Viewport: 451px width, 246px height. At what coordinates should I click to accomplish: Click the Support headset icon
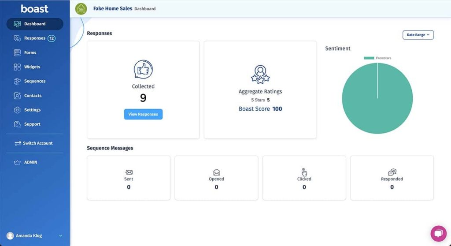coord(17,124)
